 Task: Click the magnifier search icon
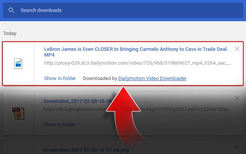pos(11,10)
